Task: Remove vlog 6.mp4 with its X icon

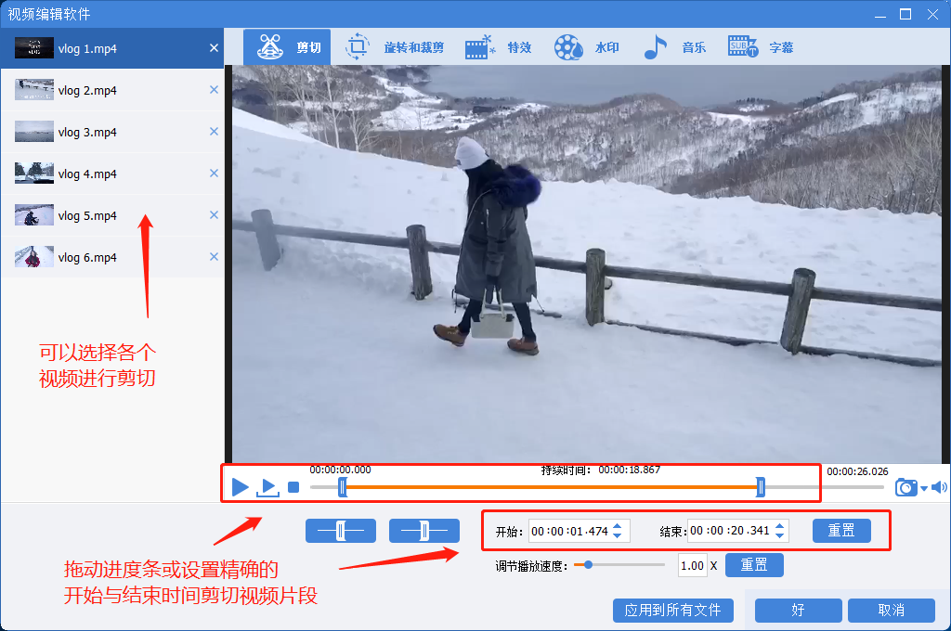Action: (x=214, y=257)
